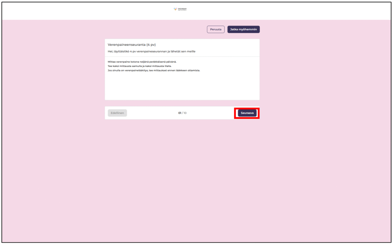Click the heart-shaped logo icon in header
The width and height of the screenshot is (392, 244).
click(175, 9)
